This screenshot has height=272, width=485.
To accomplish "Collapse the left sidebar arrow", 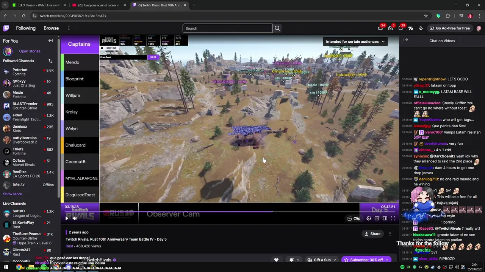I will pyautogui.click(x=50, y=41).
